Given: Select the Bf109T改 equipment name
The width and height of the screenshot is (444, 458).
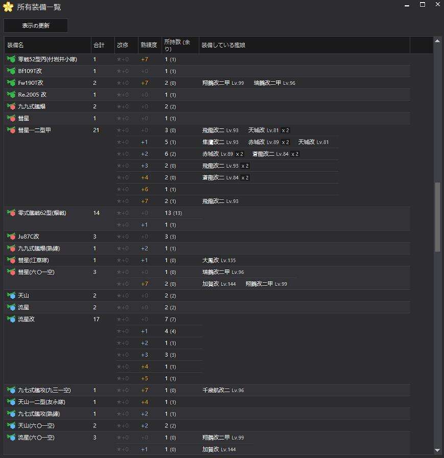Looking at the screenshot, I should tap(30, 71).
